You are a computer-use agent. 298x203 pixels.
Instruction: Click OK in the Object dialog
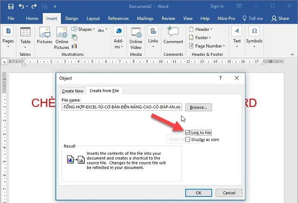coord(199,193)
